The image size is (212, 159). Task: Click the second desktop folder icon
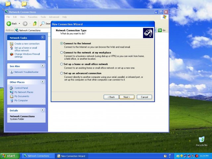click(x=24, y=4)
